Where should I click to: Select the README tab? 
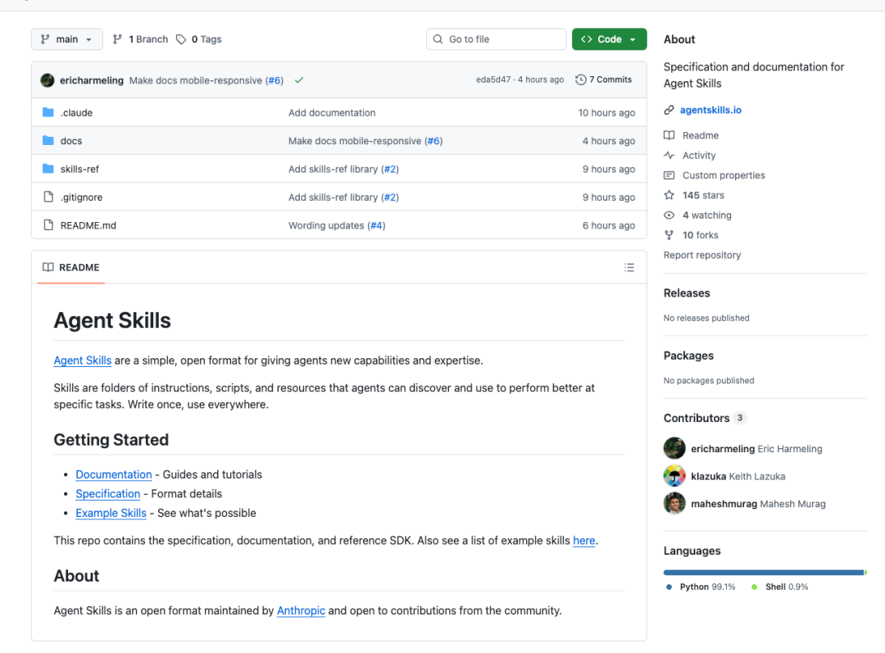[x=71, y=268]
